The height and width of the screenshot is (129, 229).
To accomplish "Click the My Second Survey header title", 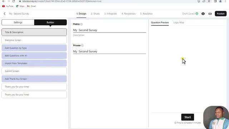I will point(19,14).
